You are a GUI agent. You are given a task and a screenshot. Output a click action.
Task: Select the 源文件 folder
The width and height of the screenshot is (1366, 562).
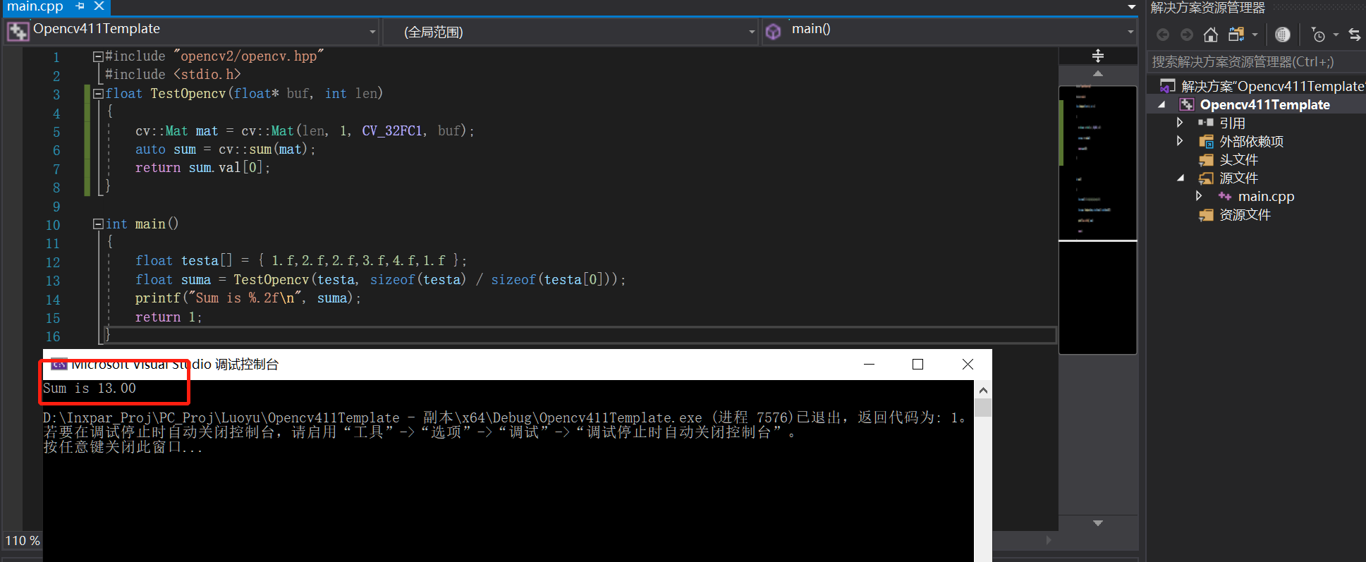coord(1238,178)
